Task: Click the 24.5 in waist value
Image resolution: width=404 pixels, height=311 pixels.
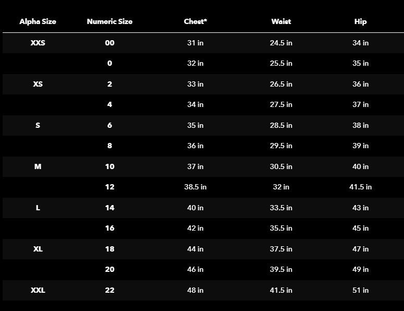Action: coord(281,43)
